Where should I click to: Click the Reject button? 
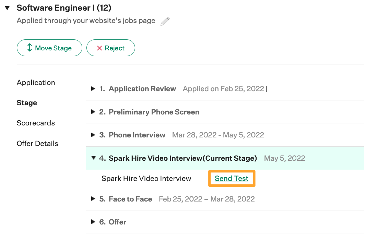[110, 48]
